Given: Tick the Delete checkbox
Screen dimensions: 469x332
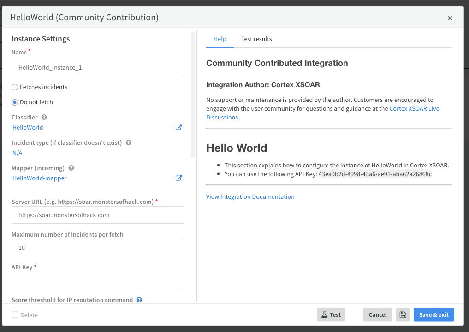Looking at the screenshot, I should 15,315.
